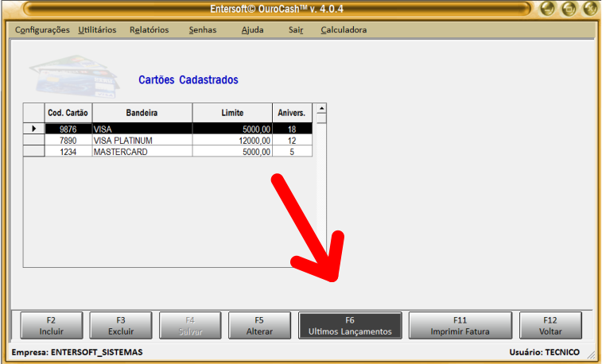The width and height of the screenshot is (602, 364).
Task: Click the Cod. Cartão column header
Action: (68, 113)
